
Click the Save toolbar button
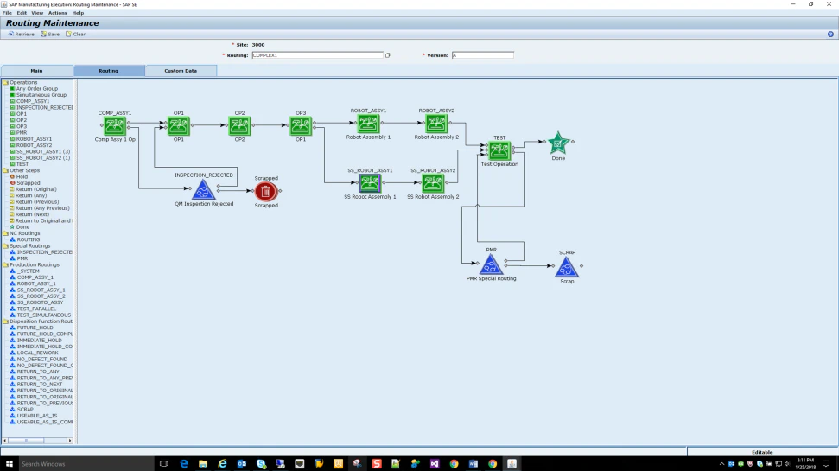pyautogui.click(x=50, y=35)
